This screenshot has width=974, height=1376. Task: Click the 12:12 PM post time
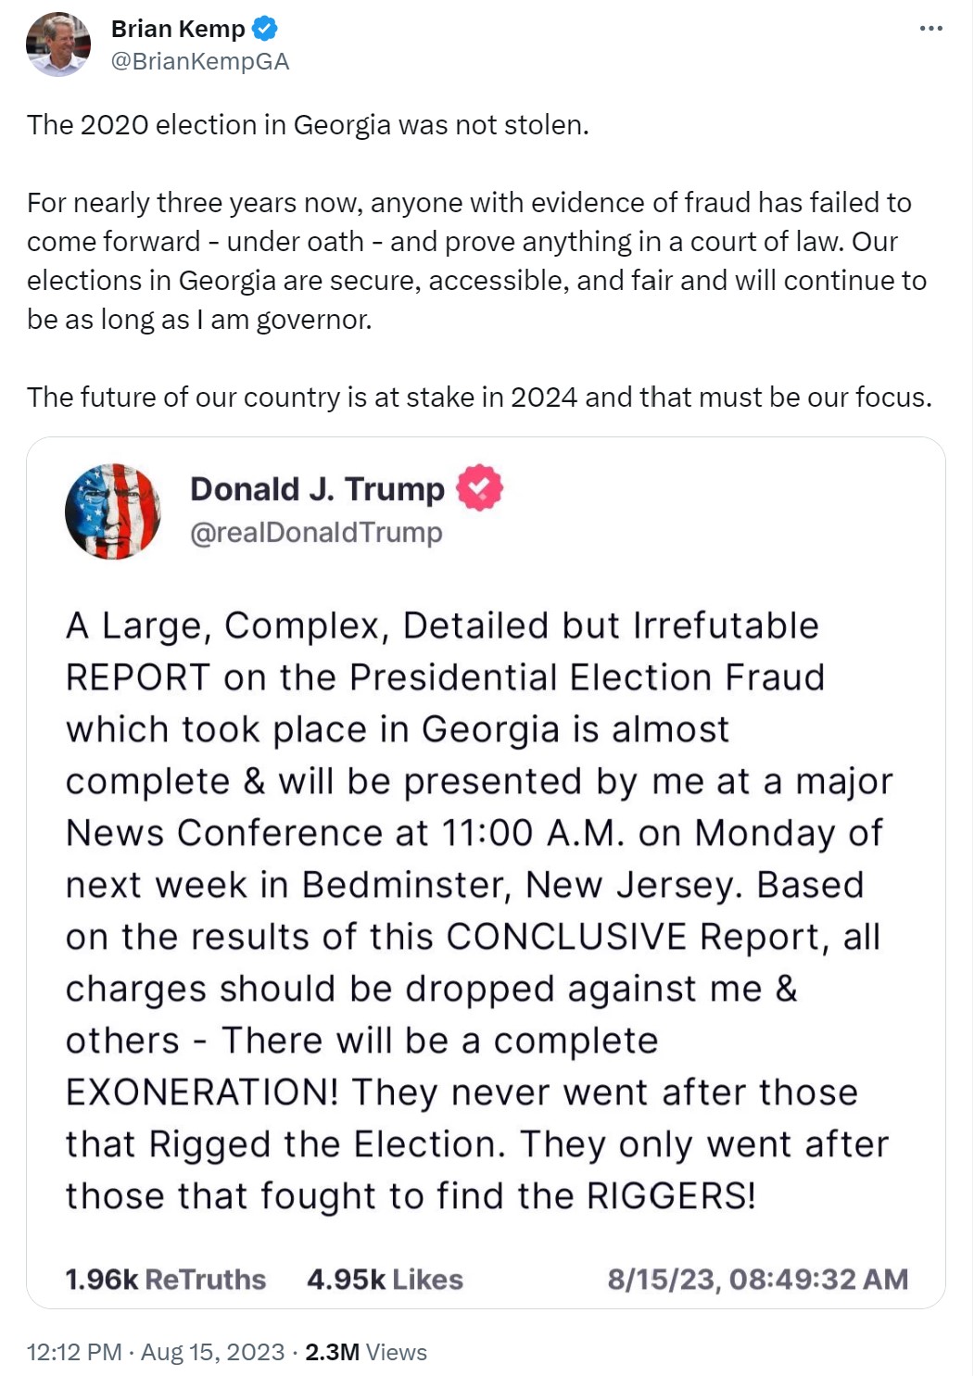tap(74, 1352)
